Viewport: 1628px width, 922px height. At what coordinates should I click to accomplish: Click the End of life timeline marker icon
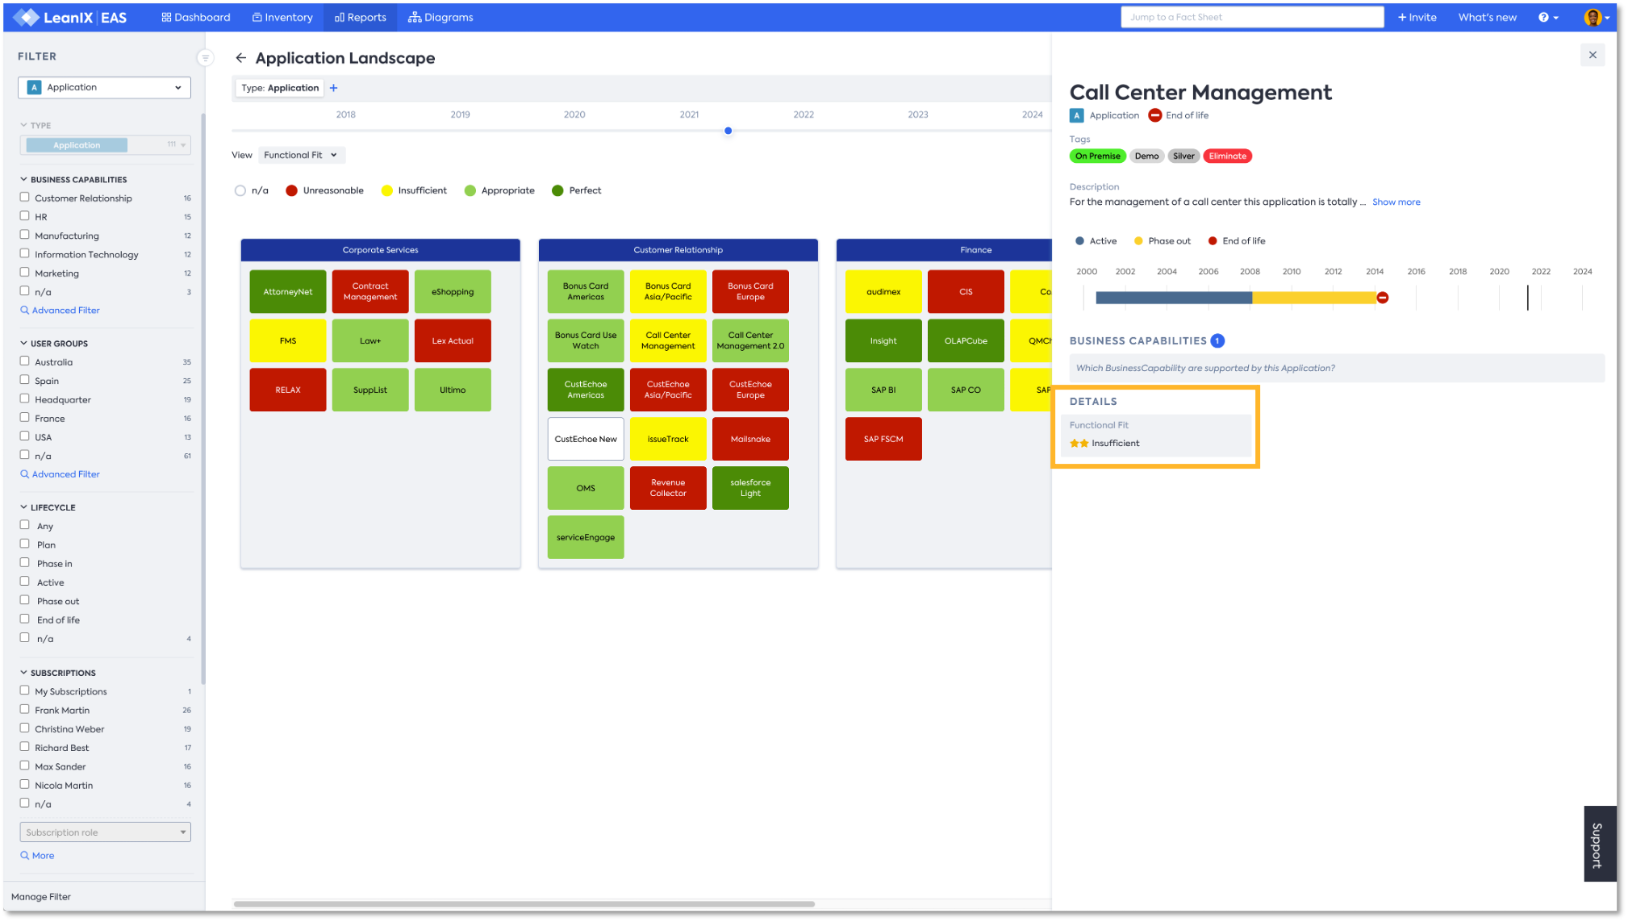pos(1382,298)
